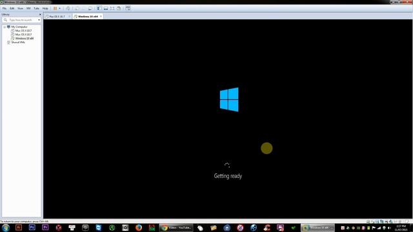Image resolution: width=413 pixels, height=232 pixels.
Task: Click the Unity mode toolbar icon
Action: pyautogui.click(x=119, y=8)
